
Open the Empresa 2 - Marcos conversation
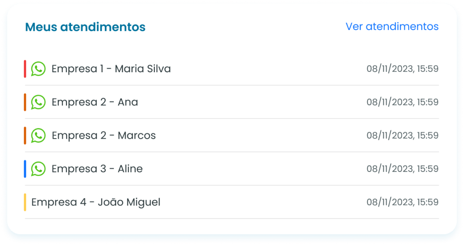pos(104,136)
